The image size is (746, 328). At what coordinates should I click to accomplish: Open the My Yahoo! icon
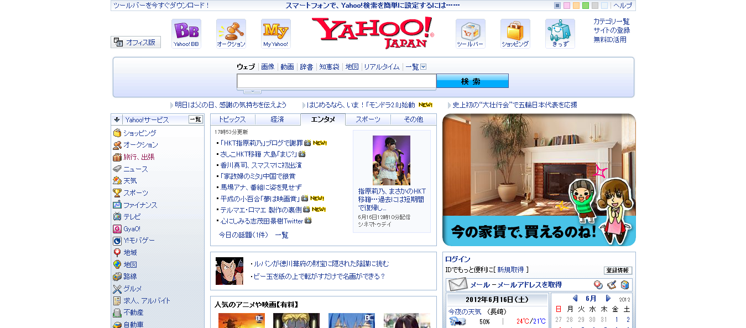[x=276, y=33]
